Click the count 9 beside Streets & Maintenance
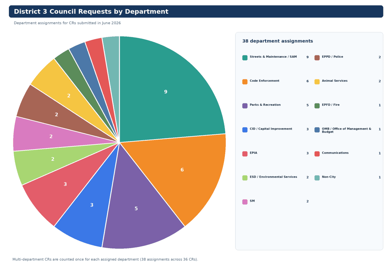392x267 pixels. (x=307, y=57)
